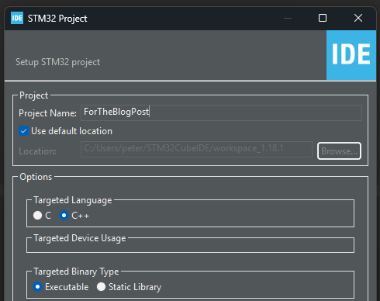Click the 'Options' group label
380x301 pixels.
pos(36,177)
